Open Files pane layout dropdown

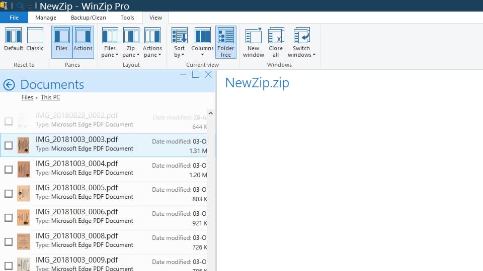(x=110, y=42)
